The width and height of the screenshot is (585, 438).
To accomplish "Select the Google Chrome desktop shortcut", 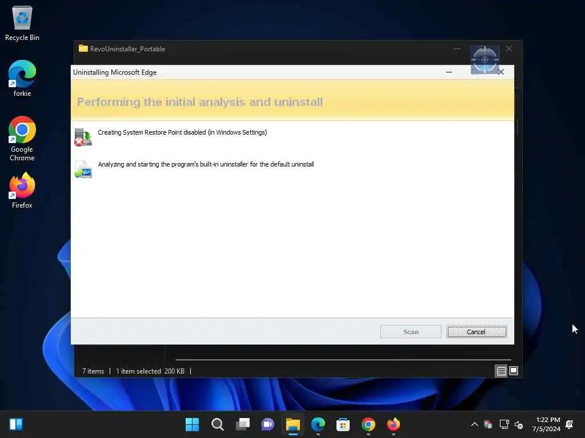I will [22, 139].
